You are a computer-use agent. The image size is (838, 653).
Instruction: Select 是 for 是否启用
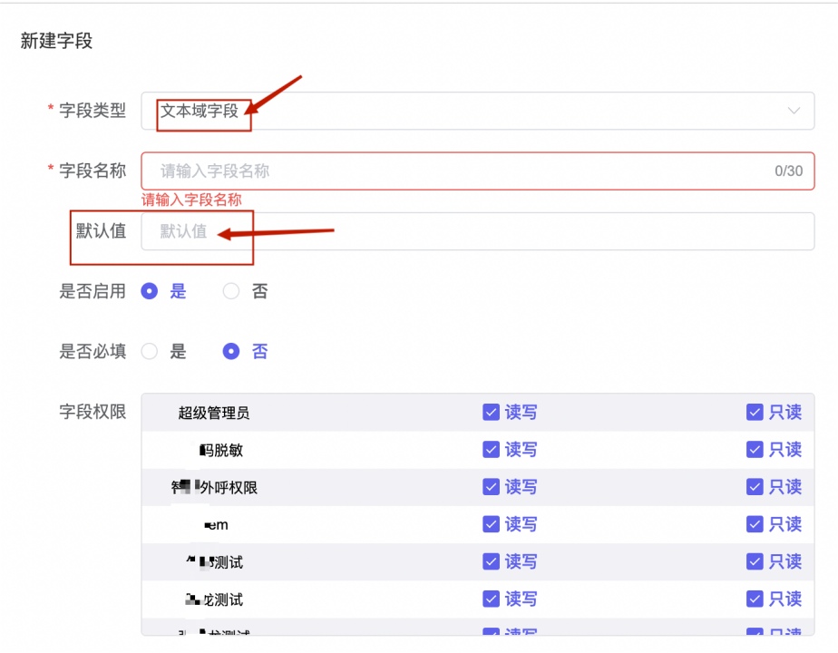[151, 291]
